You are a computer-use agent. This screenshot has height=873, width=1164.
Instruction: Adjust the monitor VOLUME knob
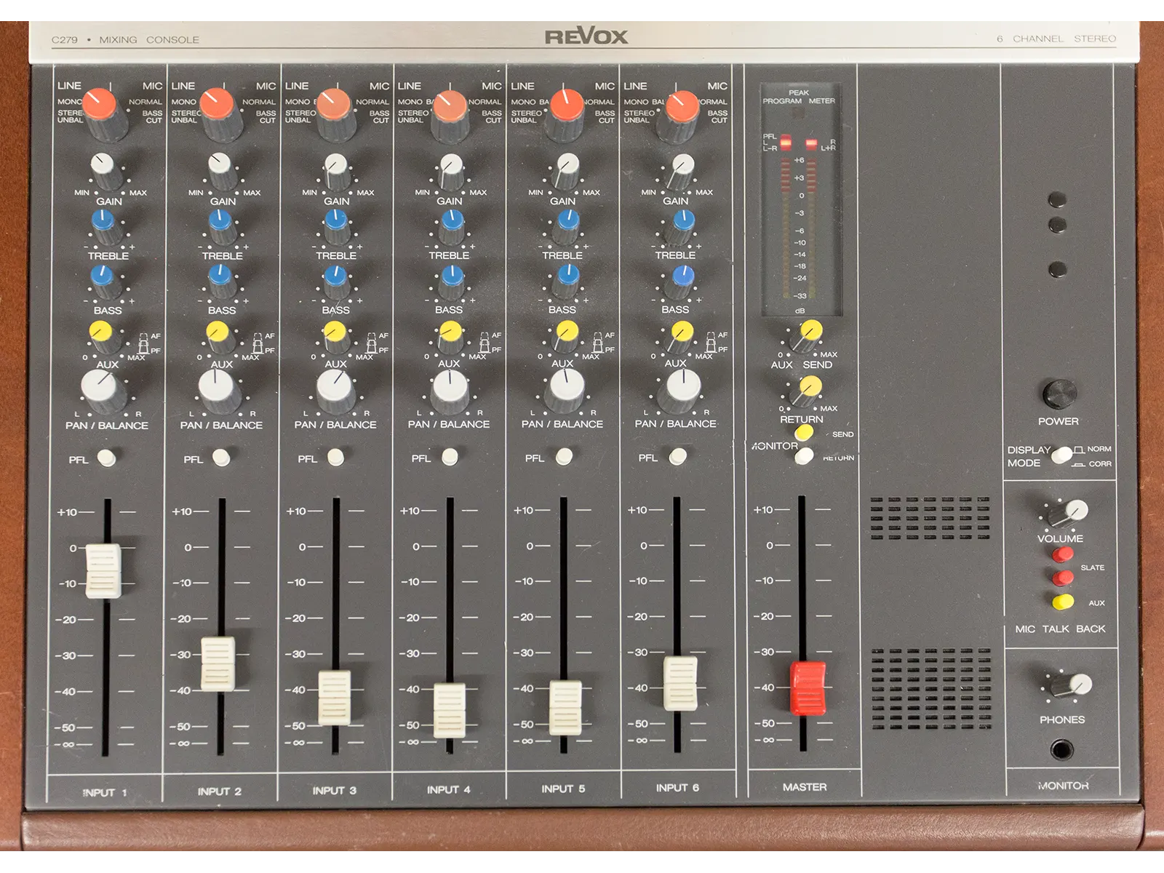[x=1068, y=514]
